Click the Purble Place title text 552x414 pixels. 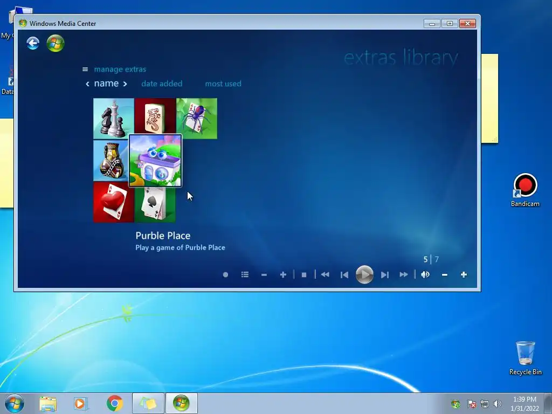click(x=163, y=236)
